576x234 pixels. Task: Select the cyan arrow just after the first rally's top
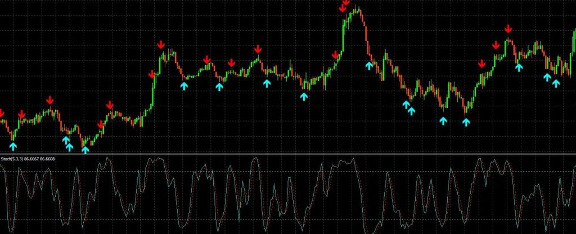tap(183, 85)
